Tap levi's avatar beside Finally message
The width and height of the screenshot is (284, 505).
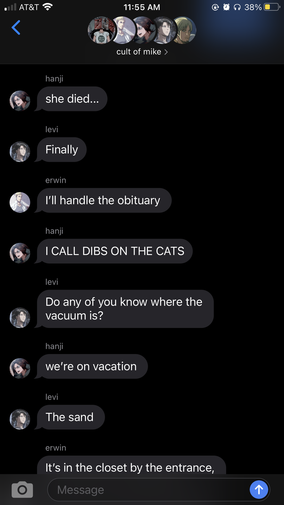[x=20, y=152]
